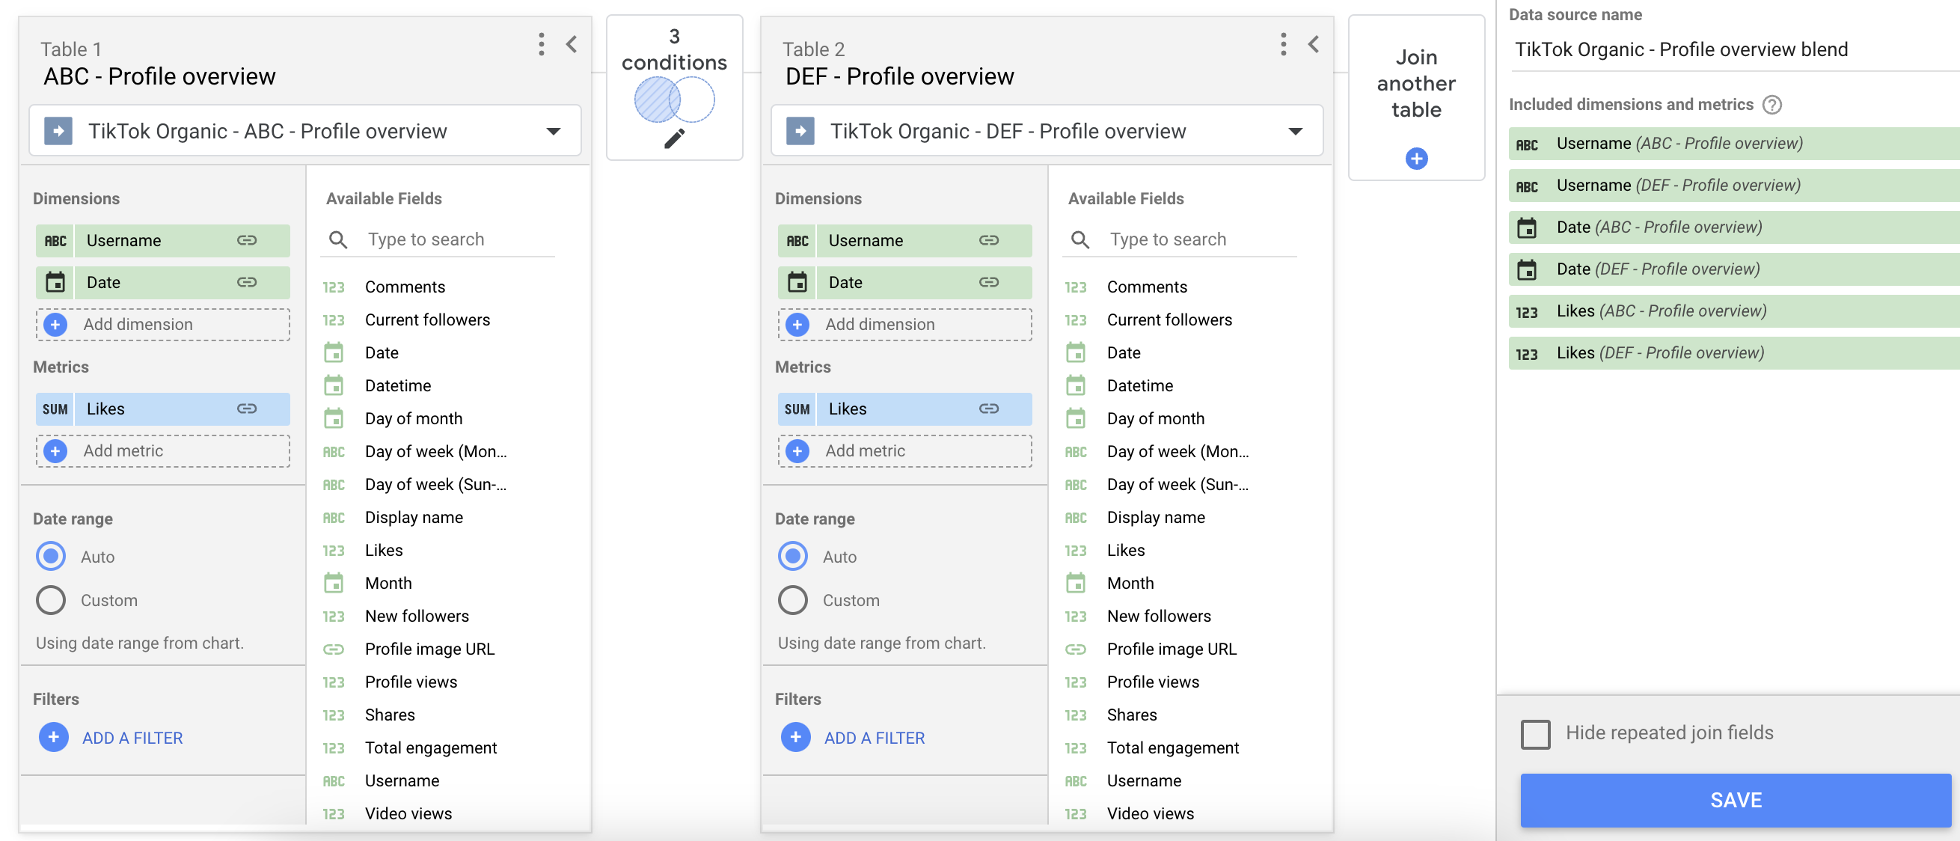Open Table 2 data source dropdown
This screenshot has height=841, width=1960.
point(1047,131)
